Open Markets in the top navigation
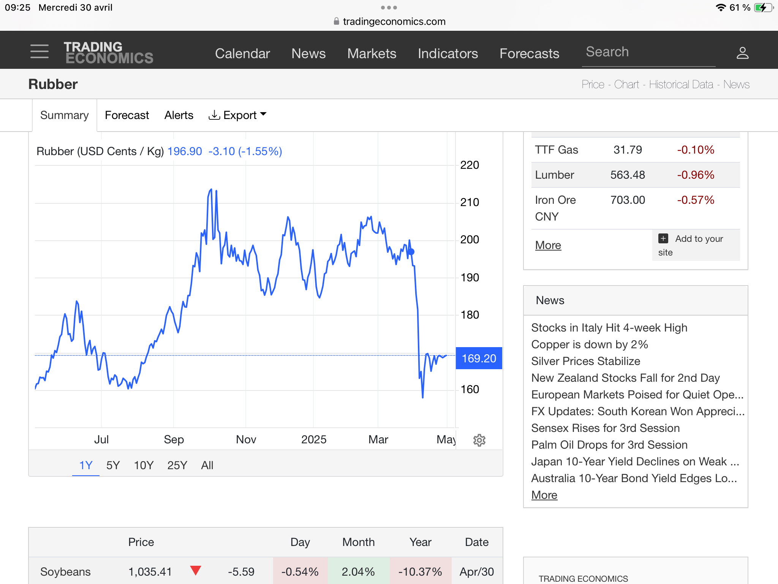Image resolution: width=778 pixels, height=584 pixels. tap(372, 54)
